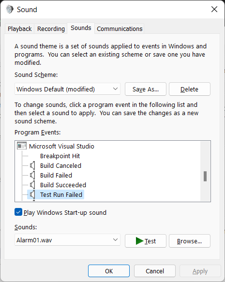Screen dimensions: 225x282
Task: Expand the Sounds file dropdown showing Alarm01.wav
Action: pos(67,240)
